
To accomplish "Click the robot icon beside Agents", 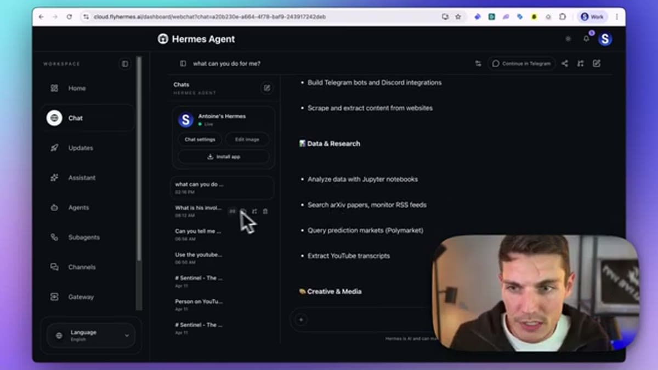I will tap(54, 207).
